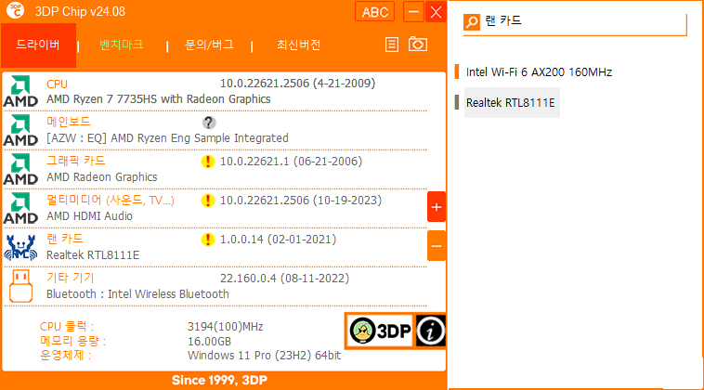The height and width of the screenshot is (390, 704).
Task: Click the AMD Radeon Graphics device name
Action: (x=102, y=177)
